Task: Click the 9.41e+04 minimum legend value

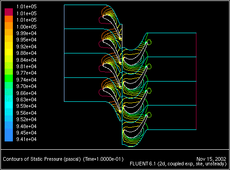Action: pyautogui.click(x=26, y=139)
